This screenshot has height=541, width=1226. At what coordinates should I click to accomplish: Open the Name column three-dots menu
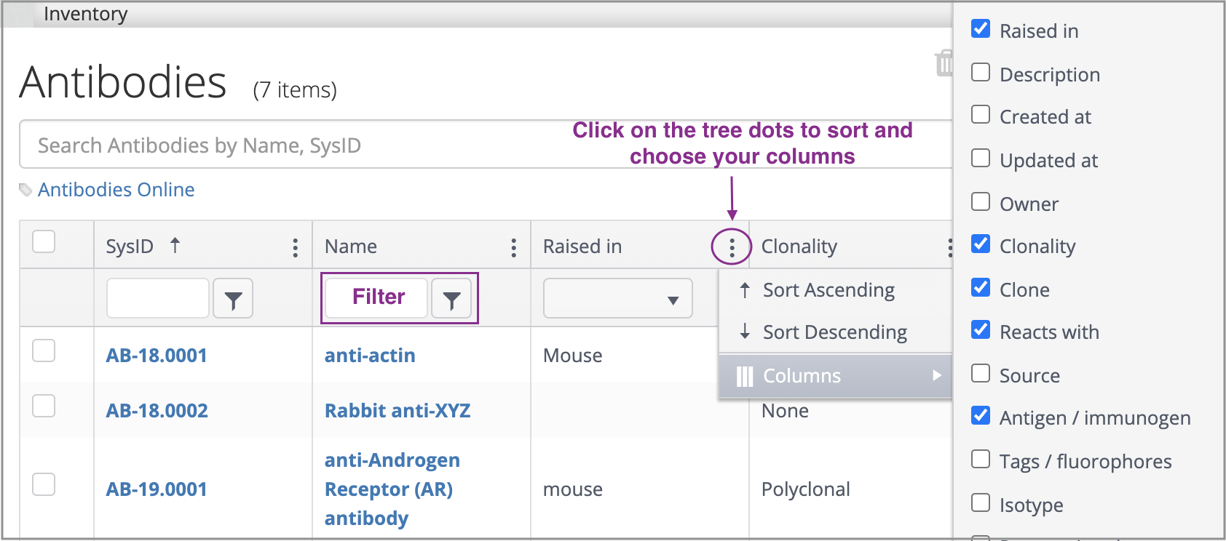tap(513, 247)
